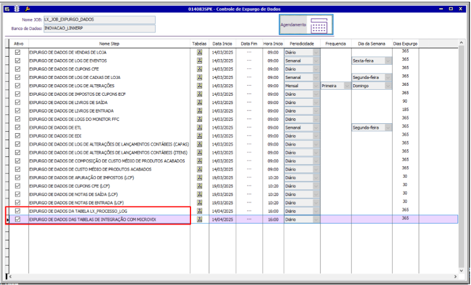Click Data Inicio 19/03/2025 in APURAÇÃO DE IMPOSTOS row
Viewport: 471px width, 285px height.
[222, 178]
